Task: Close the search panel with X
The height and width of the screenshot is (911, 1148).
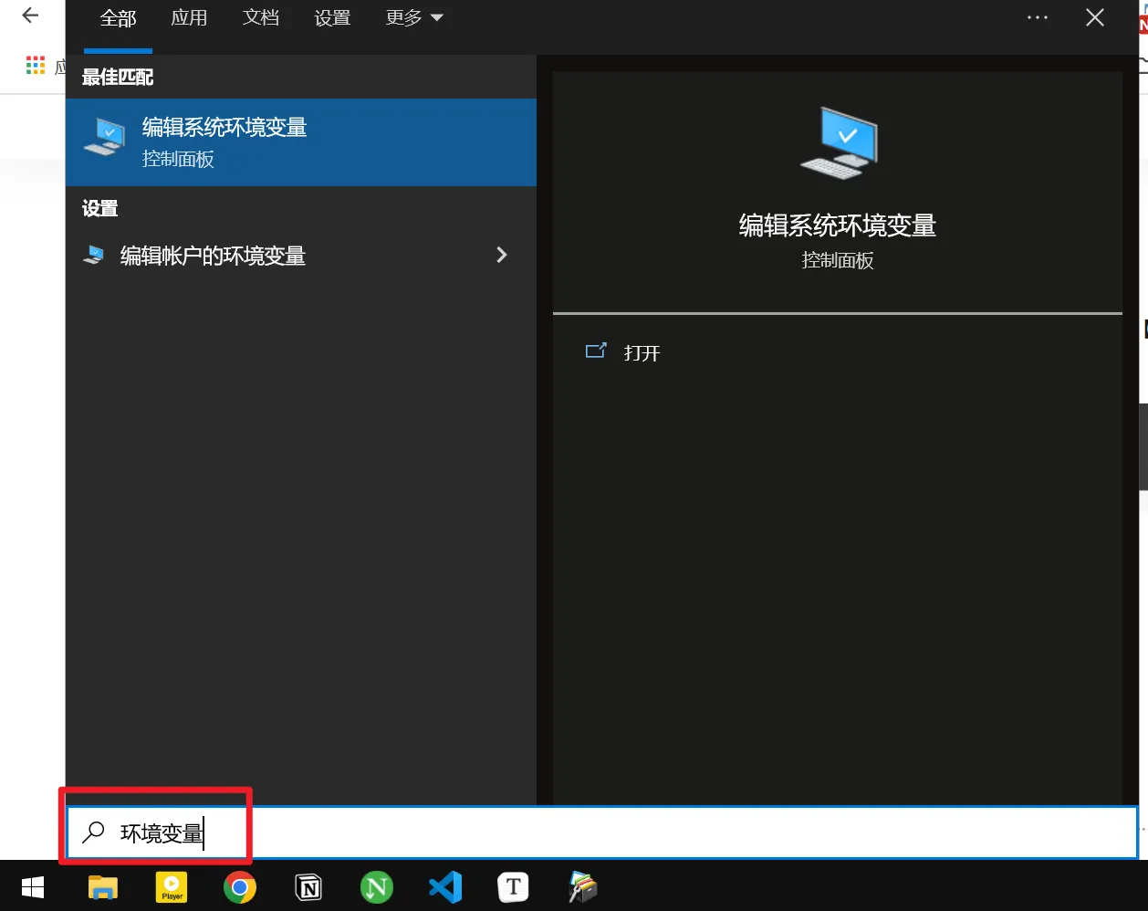Action: click(1095, 18)
